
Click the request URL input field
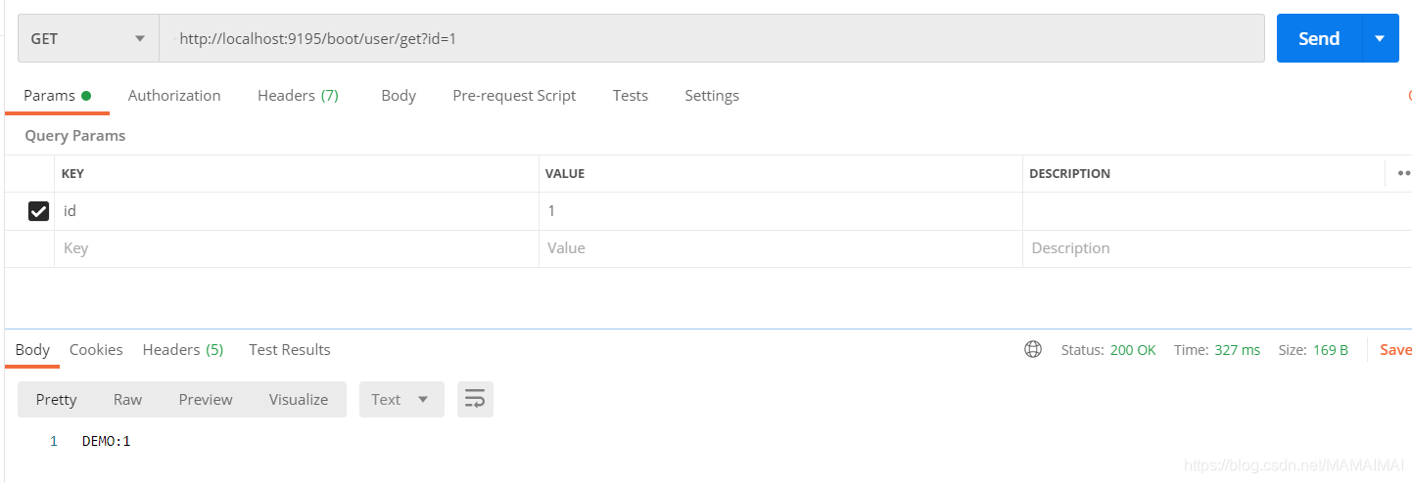(x=712, y=39)
